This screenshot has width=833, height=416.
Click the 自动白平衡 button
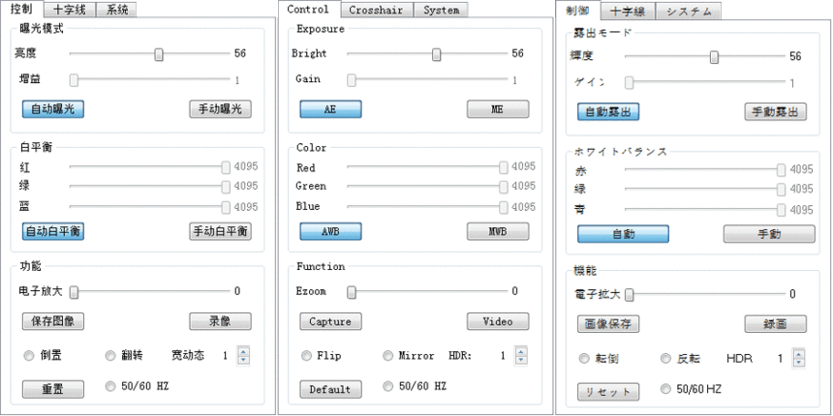point(53,231)
